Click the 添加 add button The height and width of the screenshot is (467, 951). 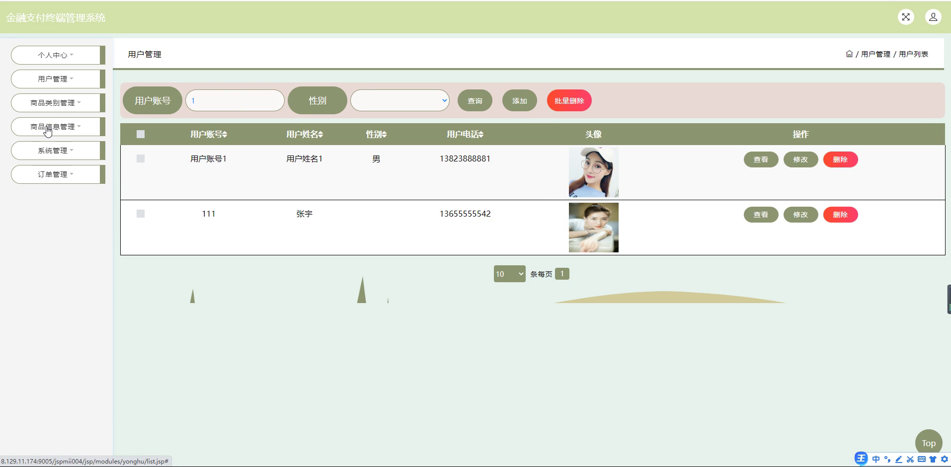point(520,100)
